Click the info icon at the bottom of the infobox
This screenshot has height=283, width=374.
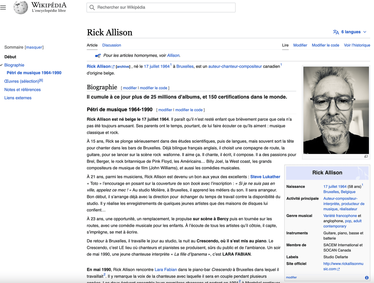(x=367, y=277)
